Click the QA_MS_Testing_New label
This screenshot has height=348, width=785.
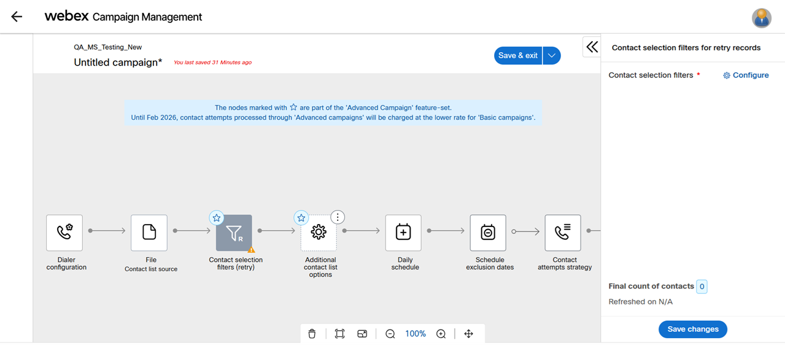(x=108, y=47)
